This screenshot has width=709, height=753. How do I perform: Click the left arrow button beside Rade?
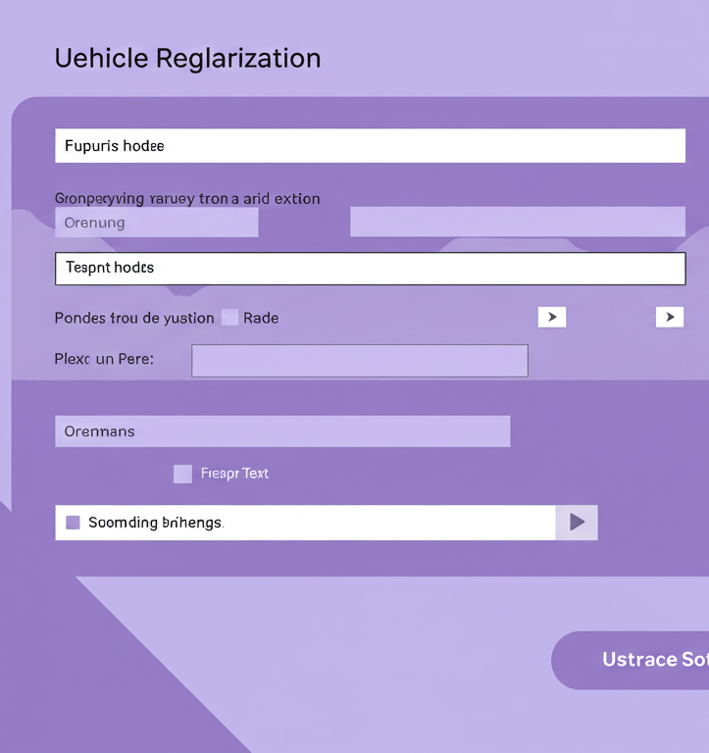pyautogui.click(x=552, y=317)
